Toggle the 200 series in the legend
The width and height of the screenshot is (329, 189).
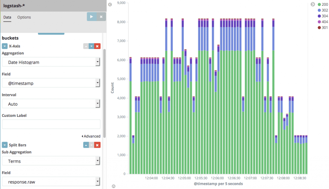[x=322, y=5]
